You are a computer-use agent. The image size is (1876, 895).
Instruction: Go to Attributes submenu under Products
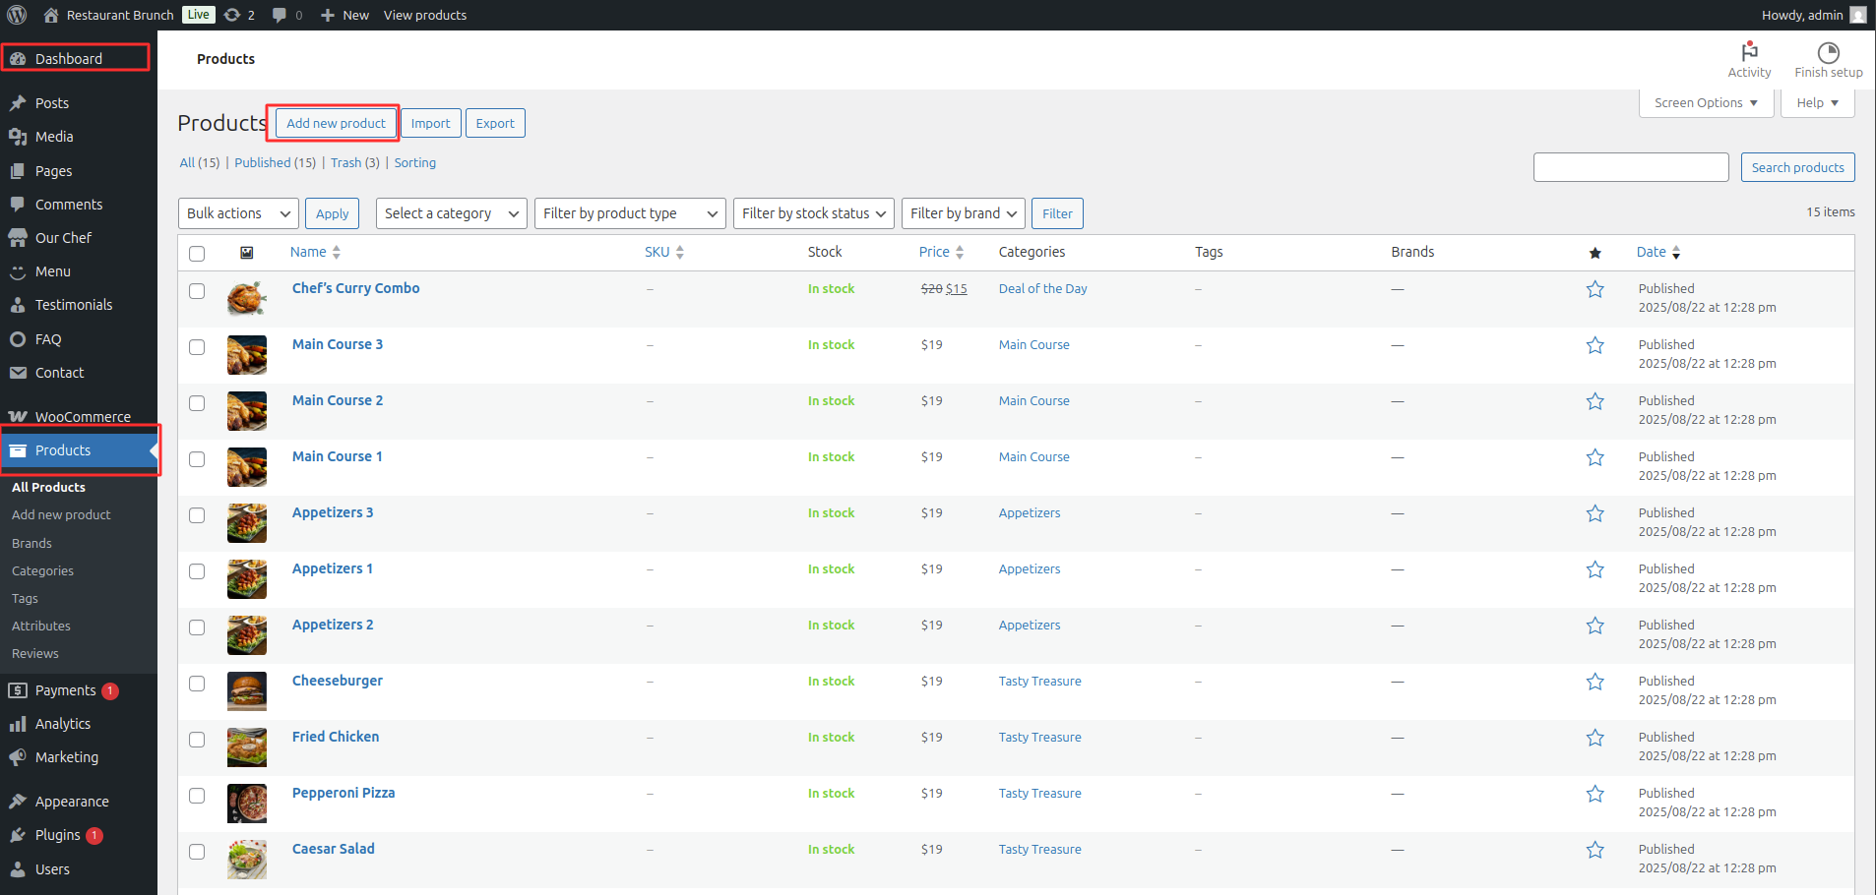tap(41, 626)
